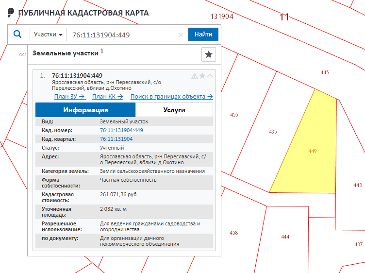Click Поиск в границах объекта link
Viewport: 365px width, 273px height.
tap(171, 97)
